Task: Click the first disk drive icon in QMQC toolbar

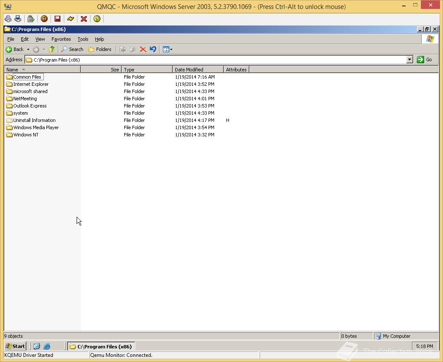Action: (8, 19)
